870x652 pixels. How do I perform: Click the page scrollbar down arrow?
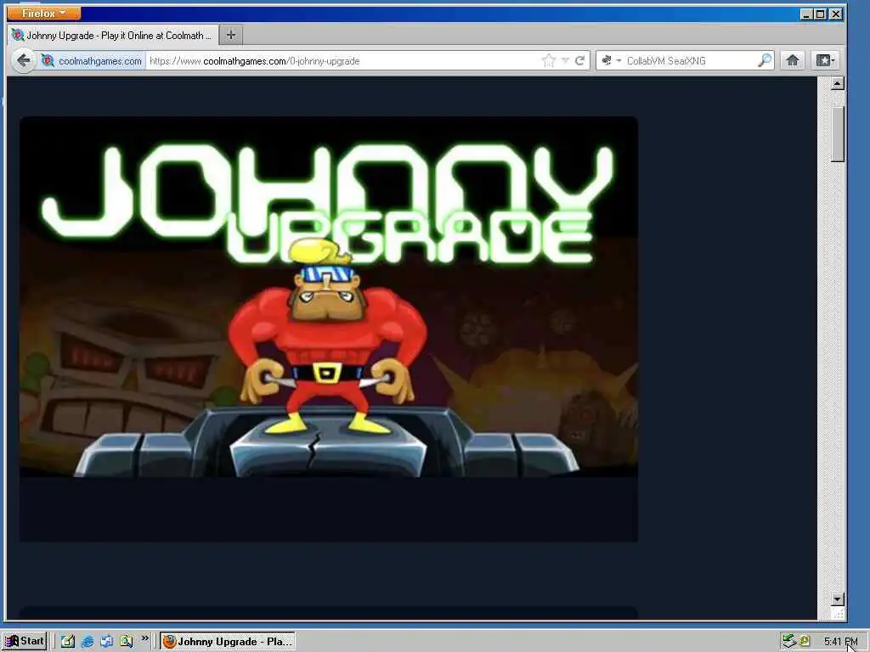pyautogui.click(x=837, y=599)
